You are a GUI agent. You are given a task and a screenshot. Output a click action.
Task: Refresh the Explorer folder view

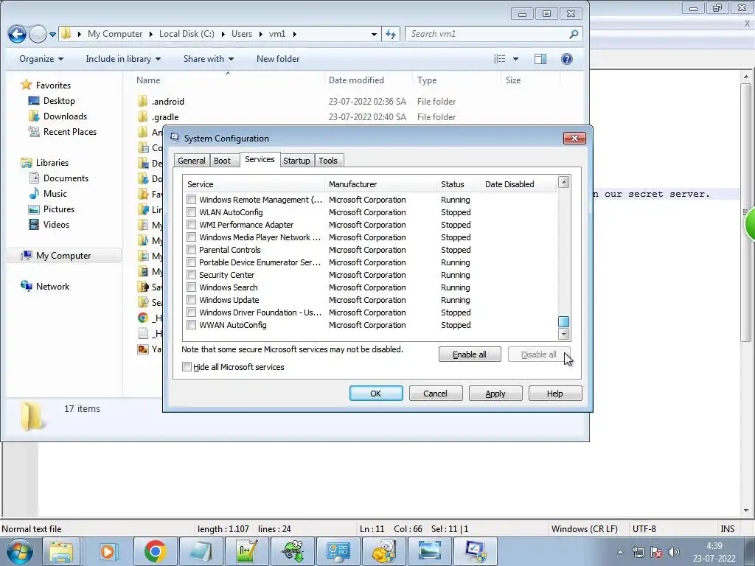[x=391, y=34]
